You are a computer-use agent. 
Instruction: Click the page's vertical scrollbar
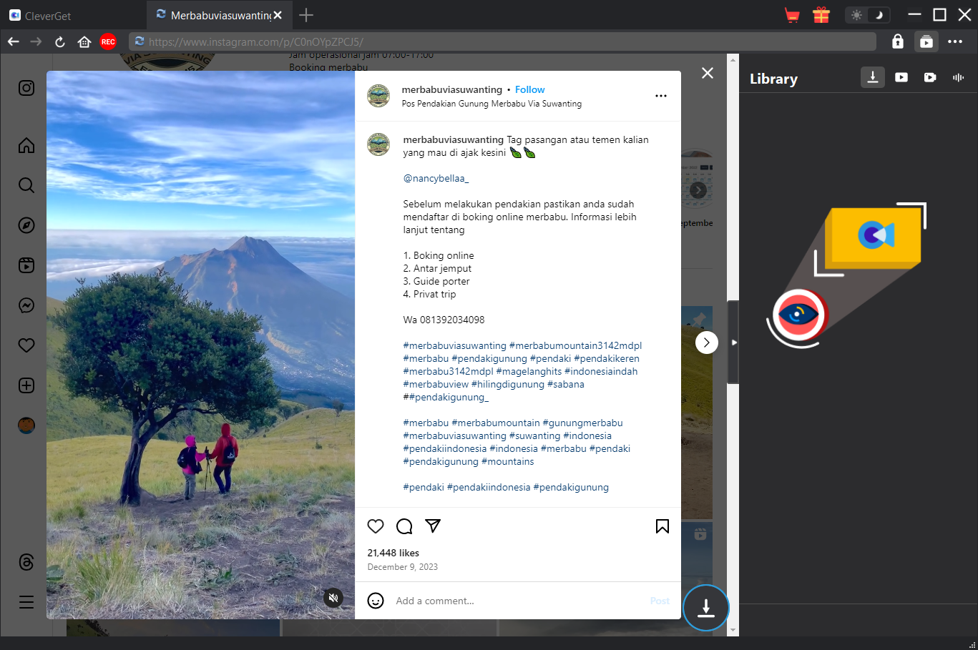tap(732, 179)
